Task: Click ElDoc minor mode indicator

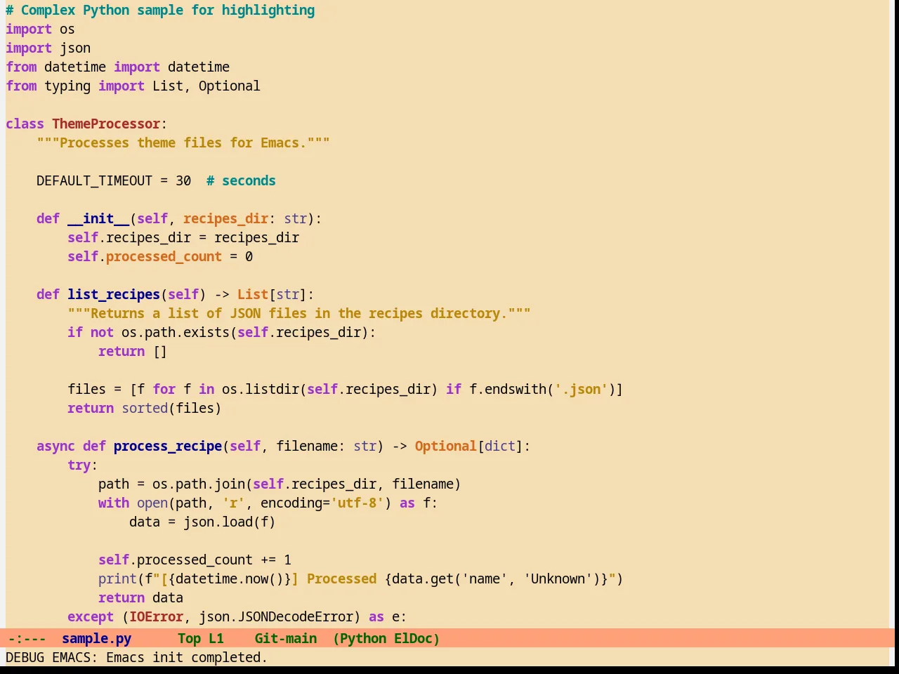Action: (x=414, y=638)
